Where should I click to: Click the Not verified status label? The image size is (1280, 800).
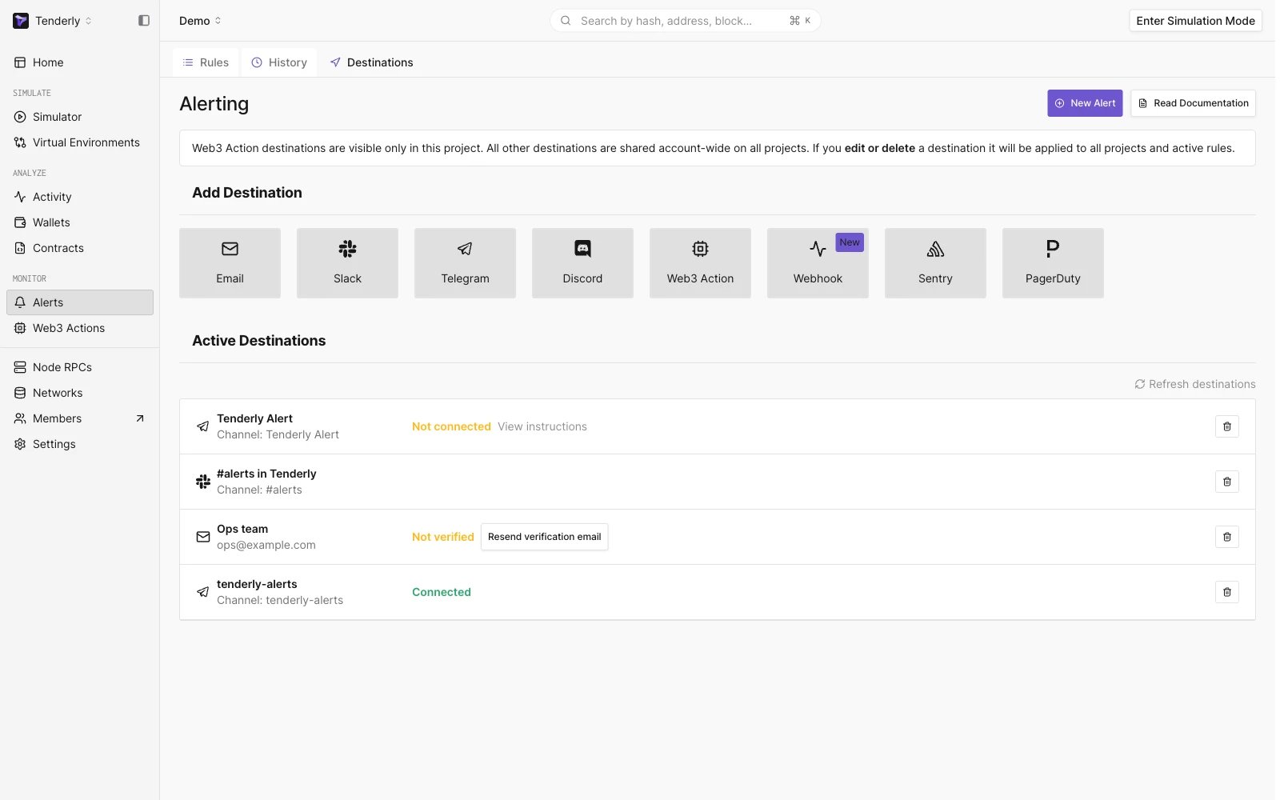(443, 537)
